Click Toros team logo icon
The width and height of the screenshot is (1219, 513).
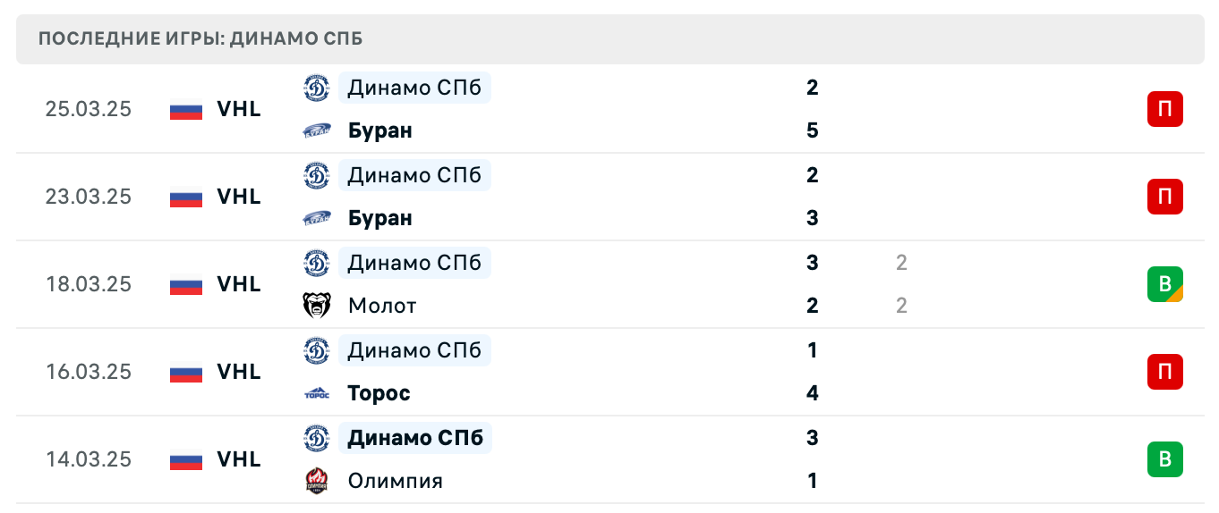coord(316,393)
